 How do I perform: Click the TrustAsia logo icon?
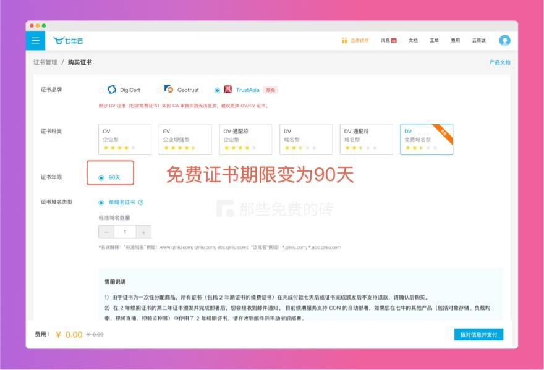[x=227, y=89]
